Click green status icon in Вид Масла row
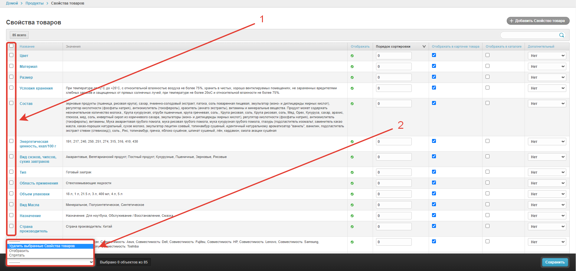 pos(352,205)
